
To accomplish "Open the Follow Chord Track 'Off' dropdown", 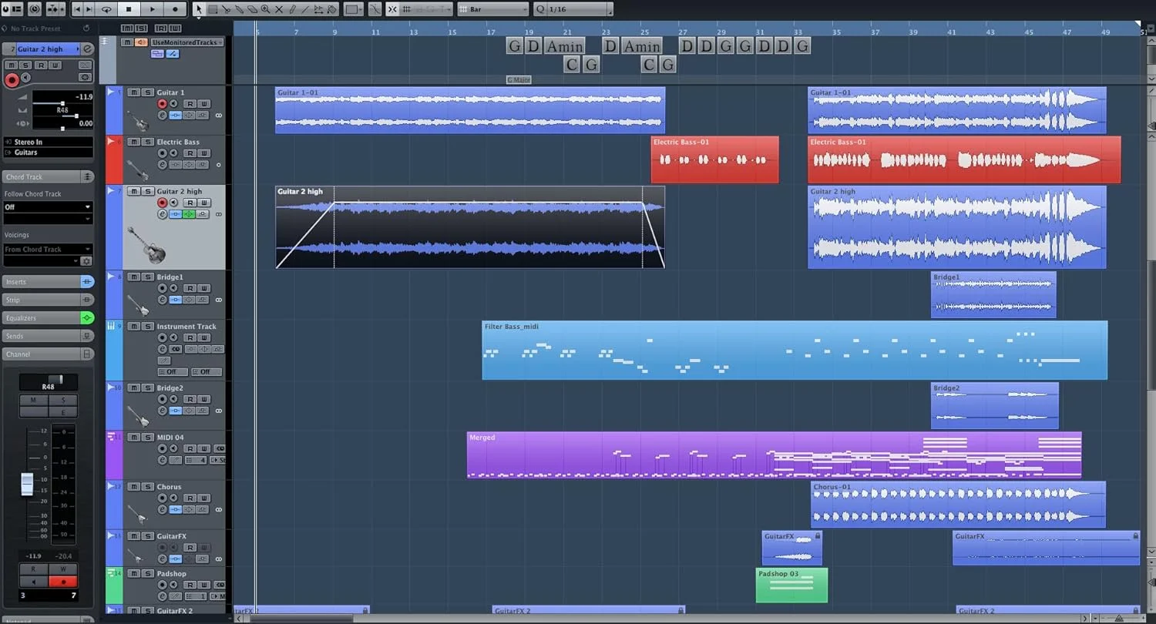I will coord(48,207).
